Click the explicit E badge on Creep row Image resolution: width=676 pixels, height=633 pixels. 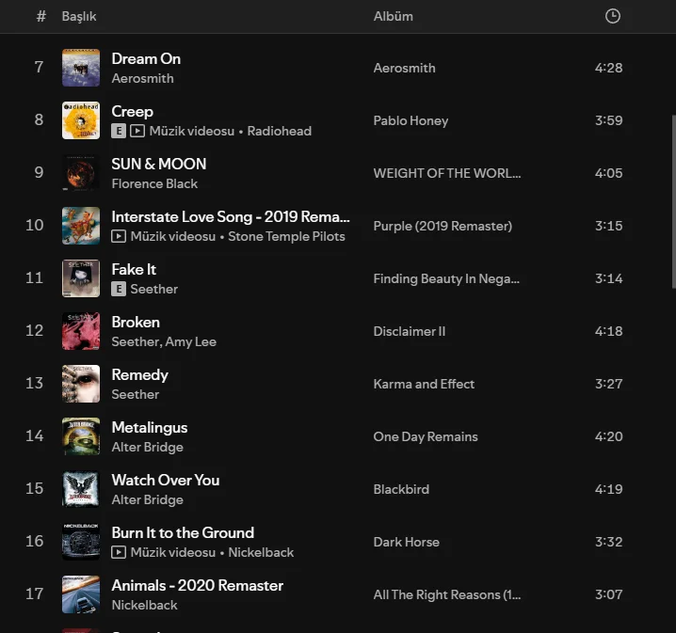(x=119, y=131)
